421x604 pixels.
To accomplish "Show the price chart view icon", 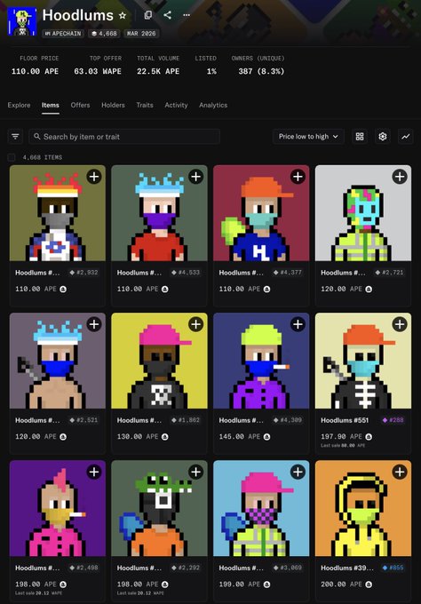I will pyautogui.click(x=406, y=137).
